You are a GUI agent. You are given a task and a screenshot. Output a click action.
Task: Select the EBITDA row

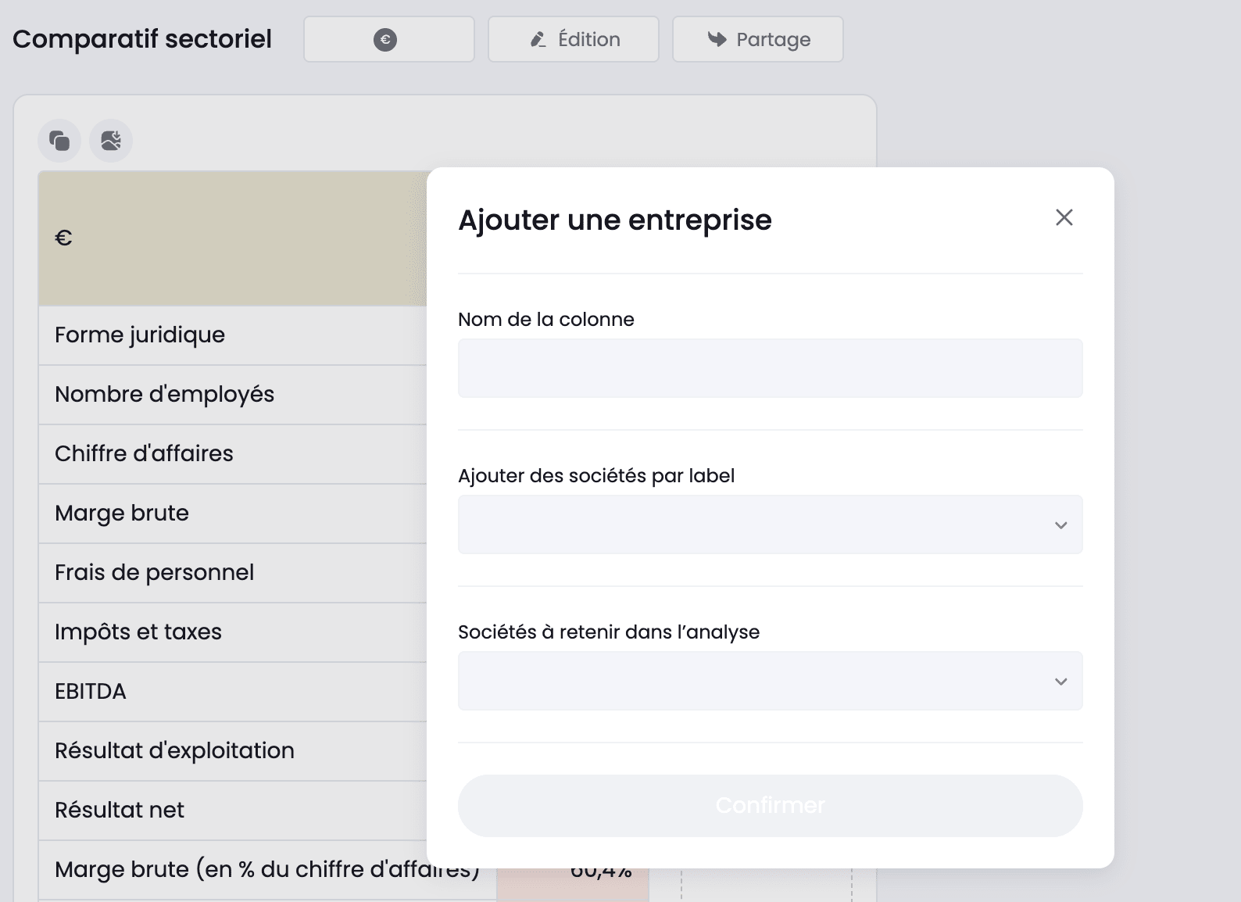(x=233, y=692)
